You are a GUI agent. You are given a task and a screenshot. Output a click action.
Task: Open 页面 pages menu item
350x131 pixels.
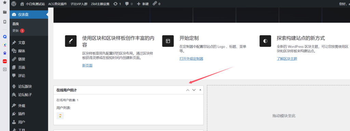pos(29,67)
